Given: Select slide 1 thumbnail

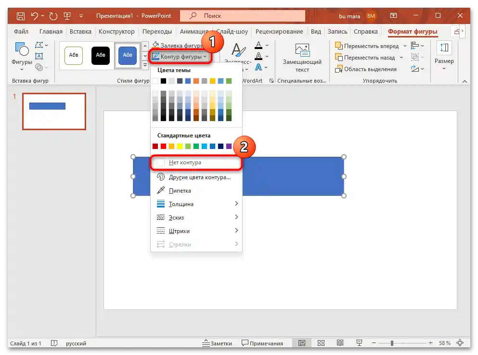Looking at the screenshot, I should 53,111.
